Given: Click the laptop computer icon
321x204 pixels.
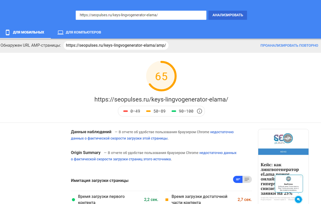Looking at the screenshot, I should (60, 32).
